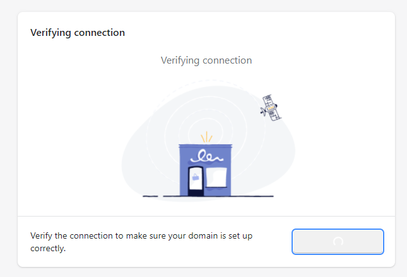Image resolution: width=407 pixels, height=277 pixels.
Task: Click the short ground segment left of store
Action: click(150, 196)
